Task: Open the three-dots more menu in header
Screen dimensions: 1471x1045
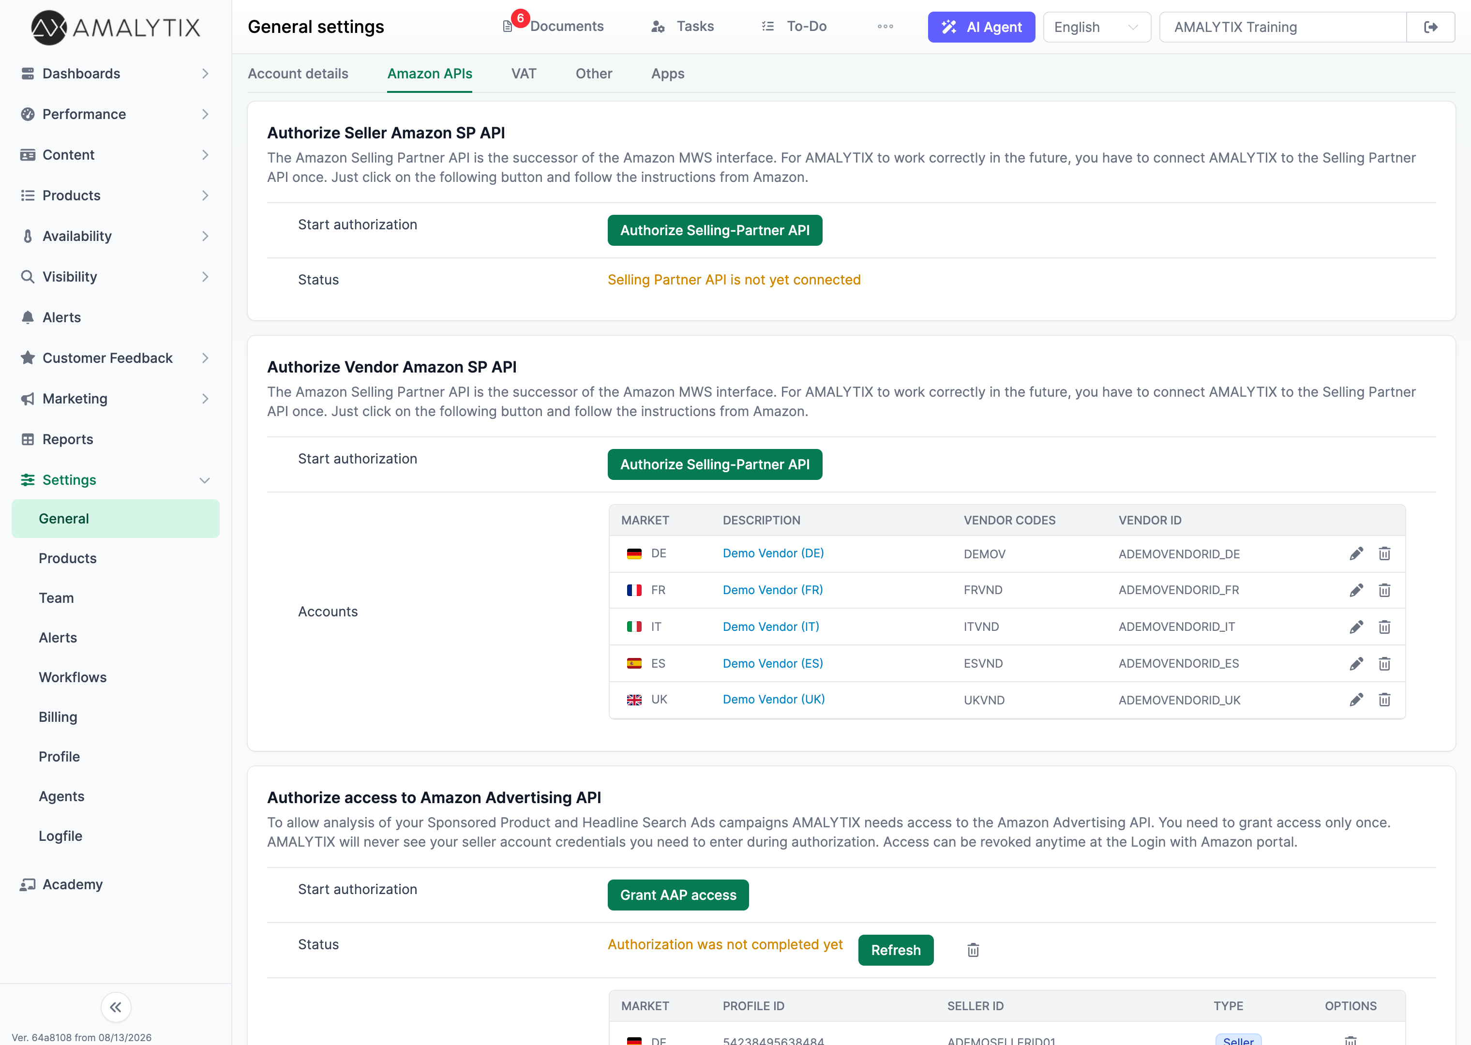Action: point(886,27)
